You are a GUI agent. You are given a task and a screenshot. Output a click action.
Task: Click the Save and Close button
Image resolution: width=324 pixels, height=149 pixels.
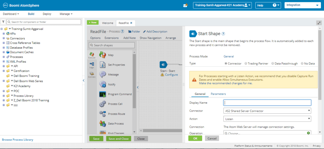pos(119,139)
